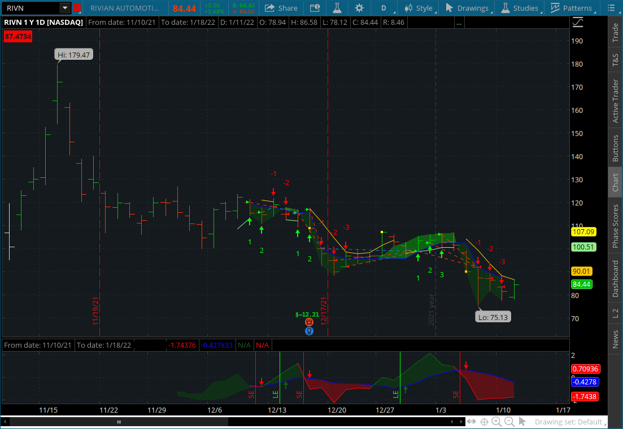This screenshot has width=623, height=429.
Task: Open the Share chart option
Action: tap(281, 8)
